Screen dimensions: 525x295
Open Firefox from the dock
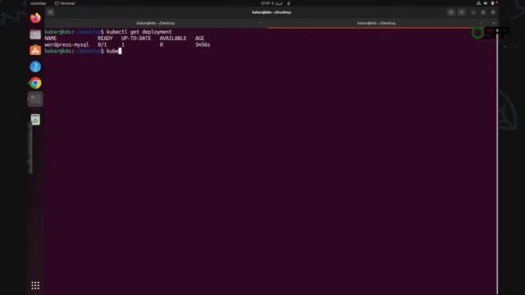(x=35, y=17)
